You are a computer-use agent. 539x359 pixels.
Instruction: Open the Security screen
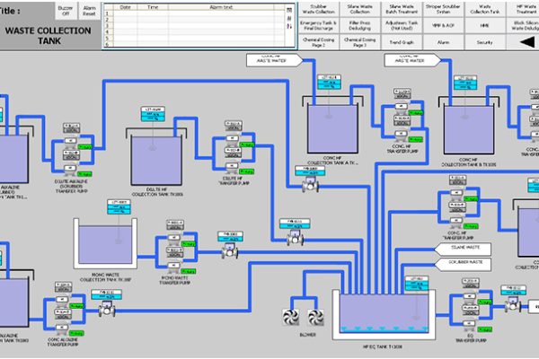point(485,42)
